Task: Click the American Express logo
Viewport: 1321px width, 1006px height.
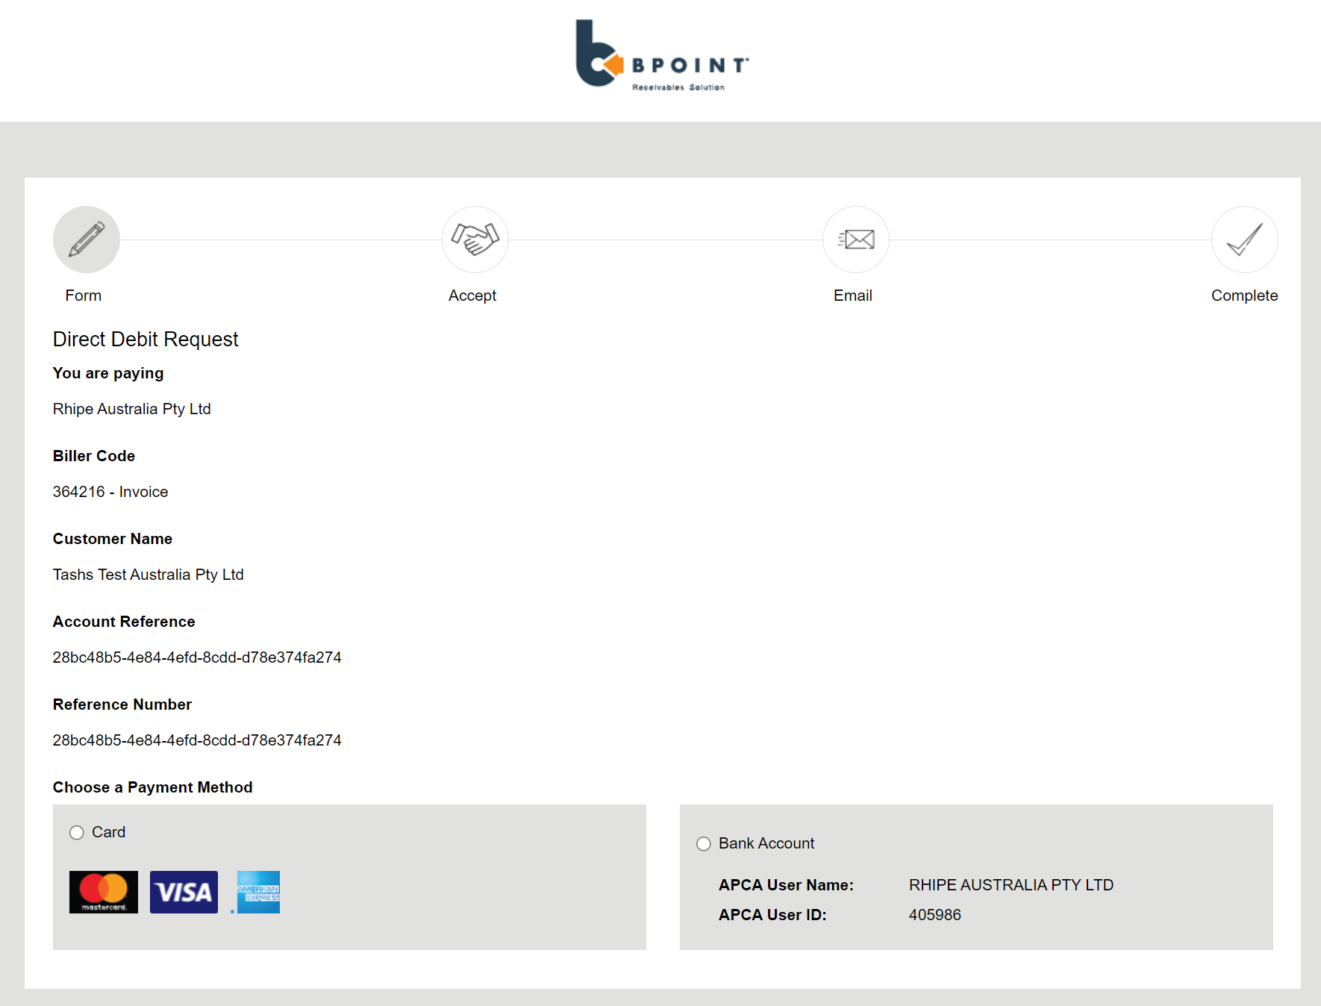Action: 257,892
